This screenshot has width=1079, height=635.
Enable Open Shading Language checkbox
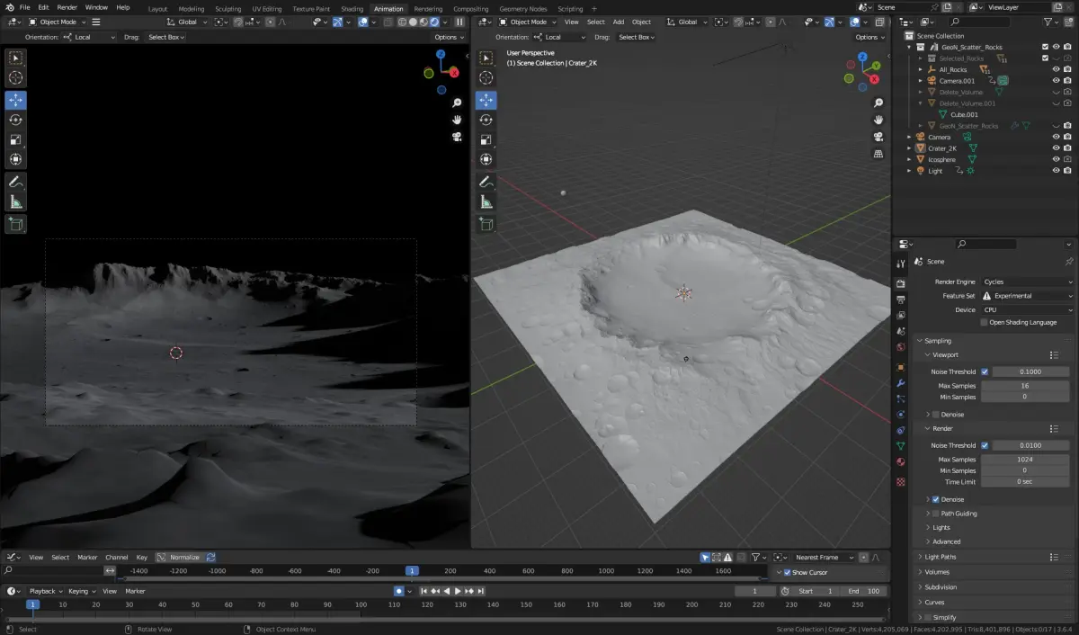(x=985, y=322)
